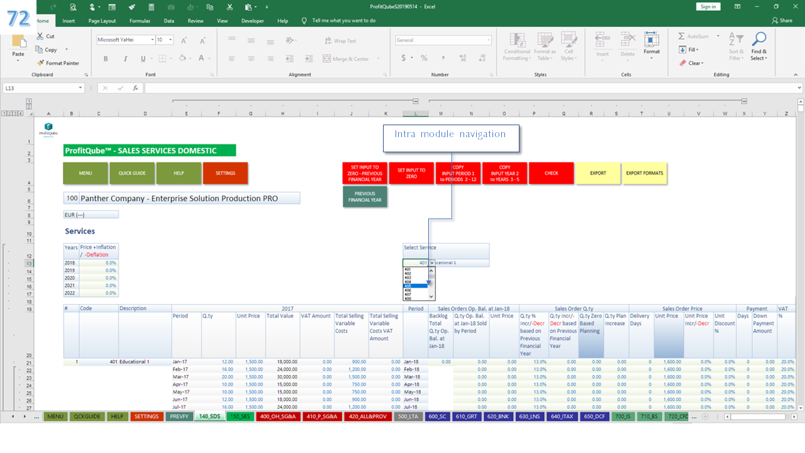Click the orange SETTINGS button on sheet

point(225,173)
